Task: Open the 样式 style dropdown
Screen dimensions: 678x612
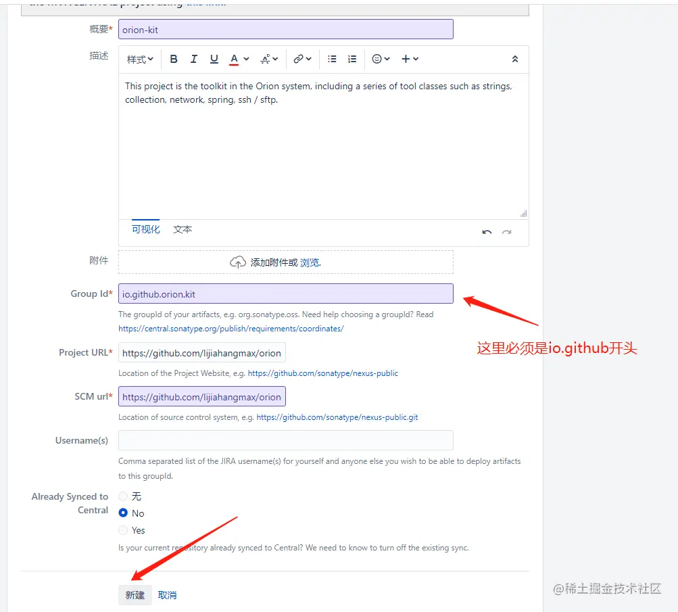Action: pos(140,60)
